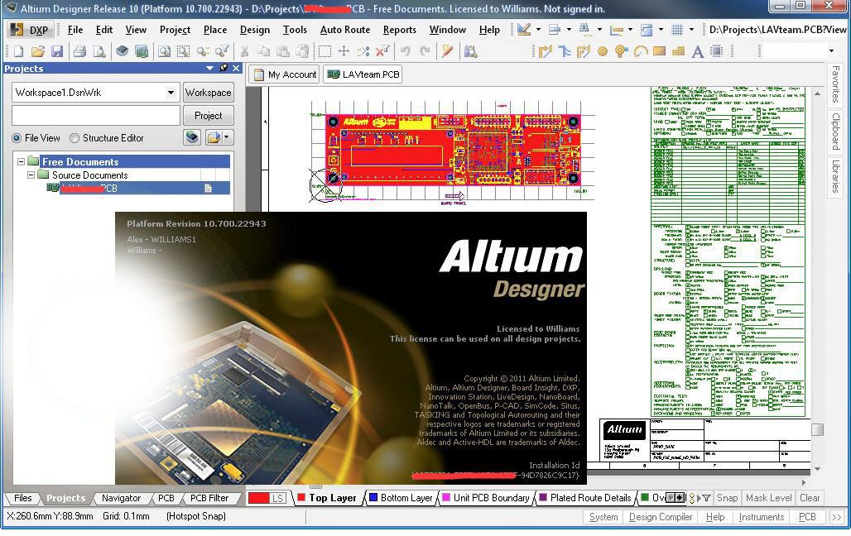The image size is (851, 536).
Task: Save the document using the floppy icon
Action: 57,51
